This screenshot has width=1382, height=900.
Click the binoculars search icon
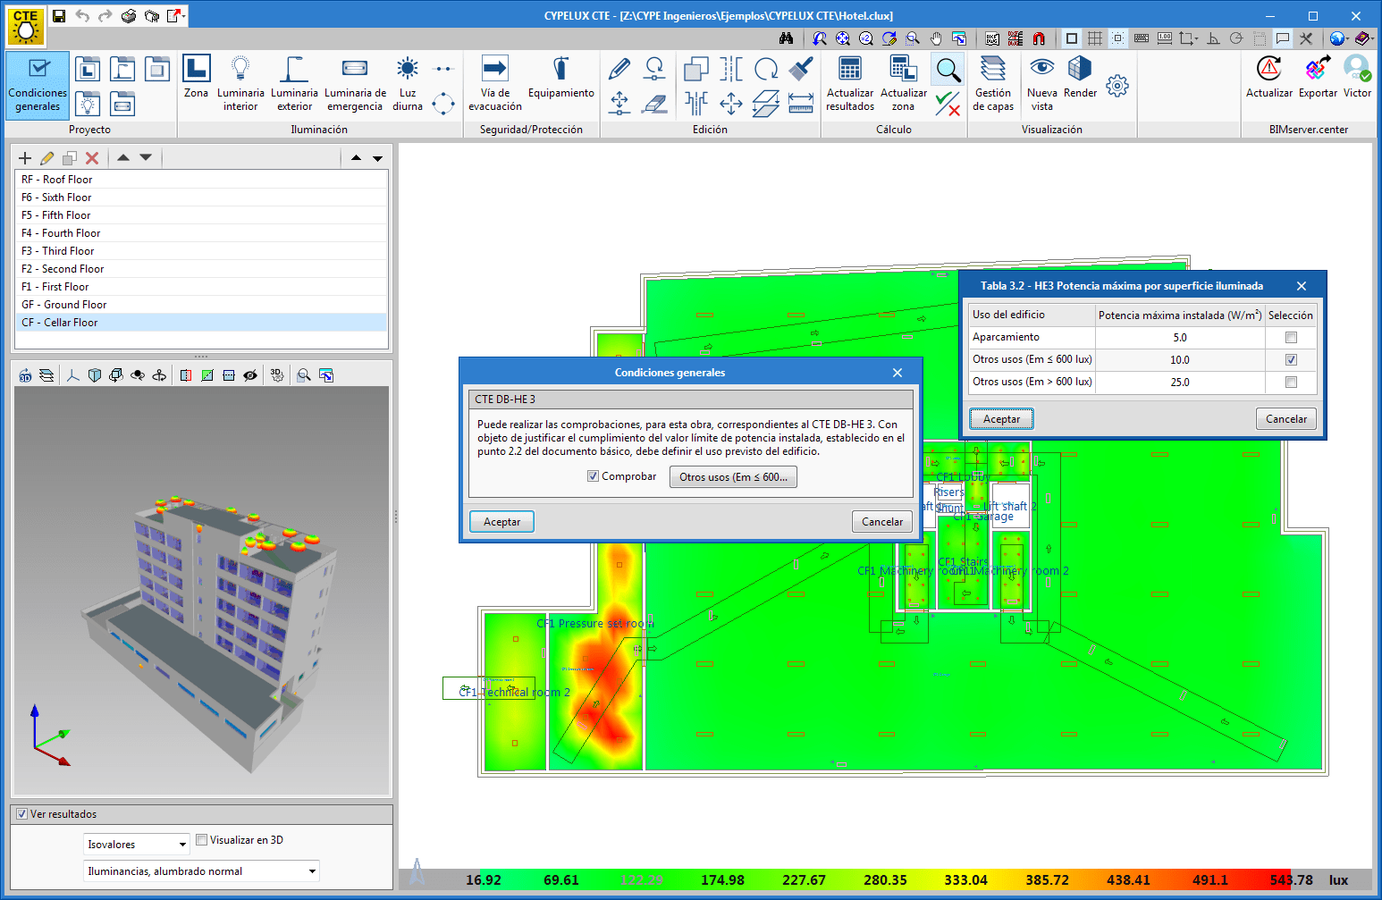click(786, 38)
